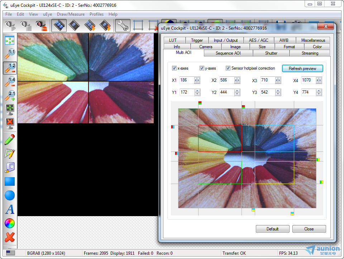Select the green pencil freehand draw tool
344x259 pixels.
(10, 140)
